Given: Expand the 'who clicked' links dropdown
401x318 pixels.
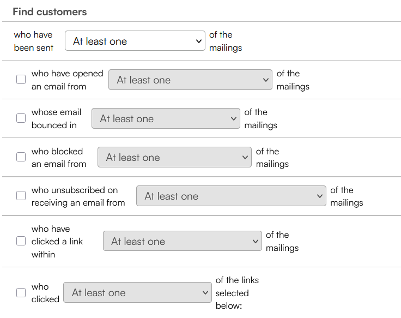Looking at the screenshot, I should tap(138, 292).
